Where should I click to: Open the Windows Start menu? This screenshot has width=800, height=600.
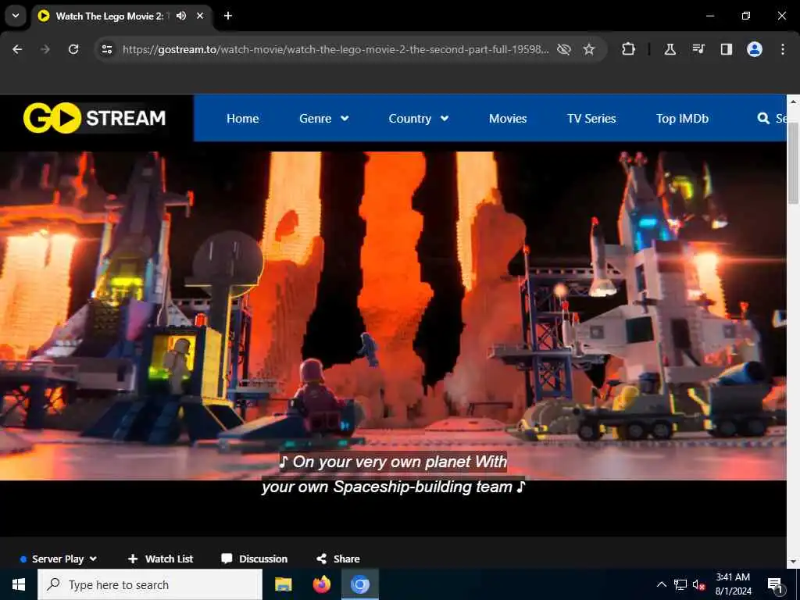tap(19, 584)
